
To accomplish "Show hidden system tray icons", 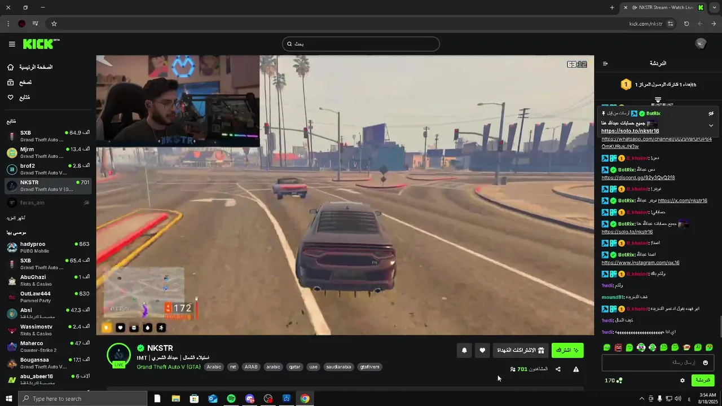I will [641, 399].
